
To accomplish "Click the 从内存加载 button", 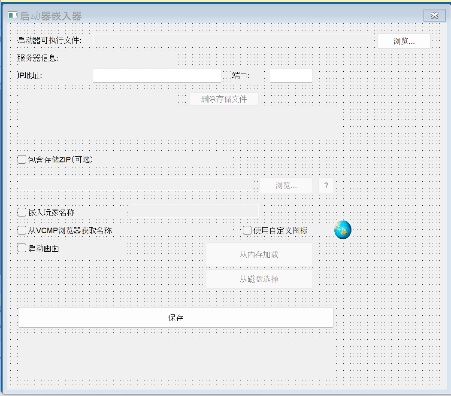I will (259, 254).
